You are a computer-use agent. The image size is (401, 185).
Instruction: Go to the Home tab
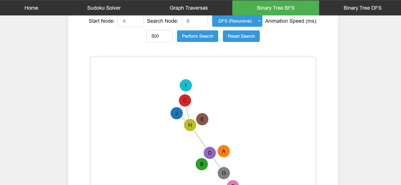click(31, 8)
